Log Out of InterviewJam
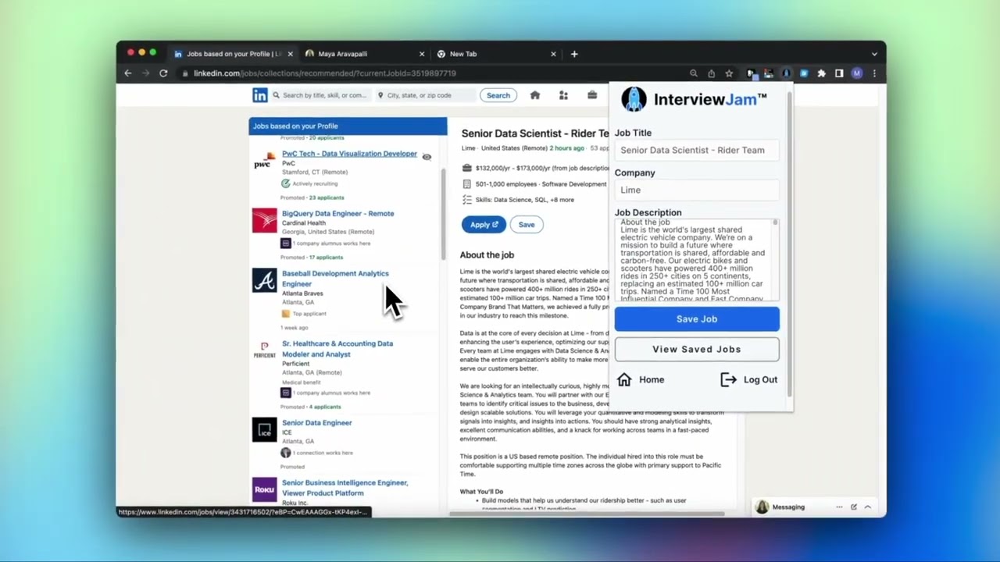 (x=748, y=379)
